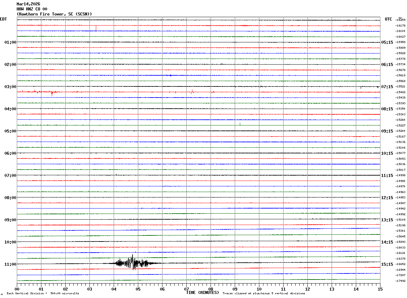Click the "Each Vertical Division = 500.00 microvolts" note
The width and height of the screenshot is (407, 298).
(43, 294)
